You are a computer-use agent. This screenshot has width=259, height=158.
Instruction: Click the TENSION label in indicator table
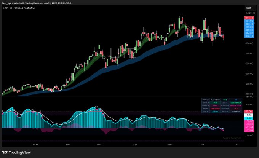pyautogui.click(x=206, y=102)
